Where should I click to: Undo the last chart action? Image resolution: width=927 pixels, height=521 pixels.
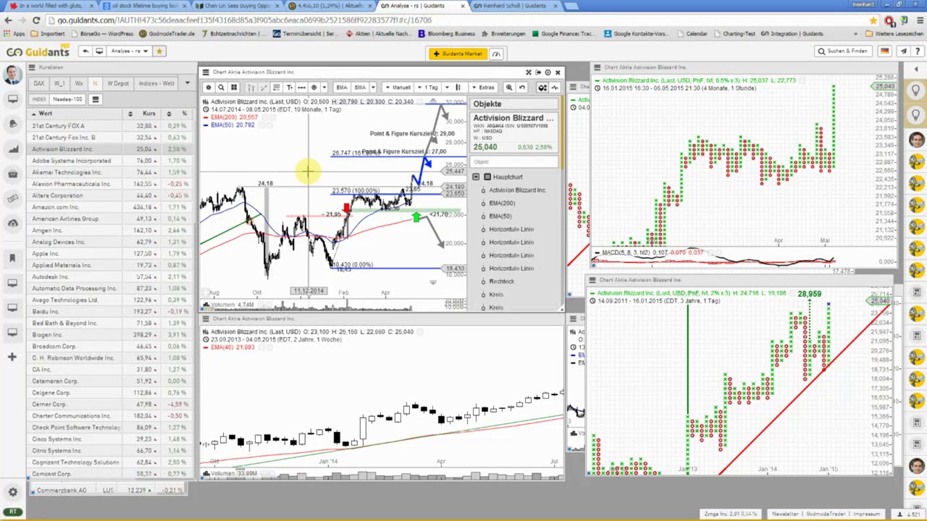tap(522, 88)
